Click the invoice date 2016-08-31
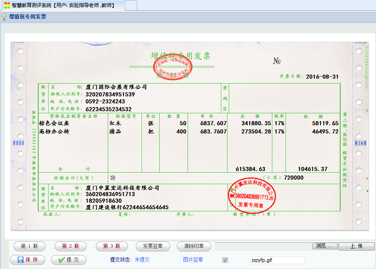The height and width of the screenshot is (269, 376). [x=322, y=77]
